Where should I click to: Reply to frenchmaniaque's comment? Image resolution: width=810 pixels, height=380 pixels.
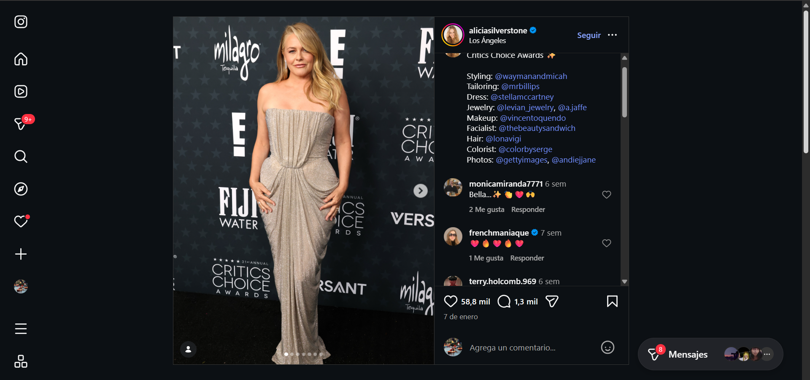point(527,258)
